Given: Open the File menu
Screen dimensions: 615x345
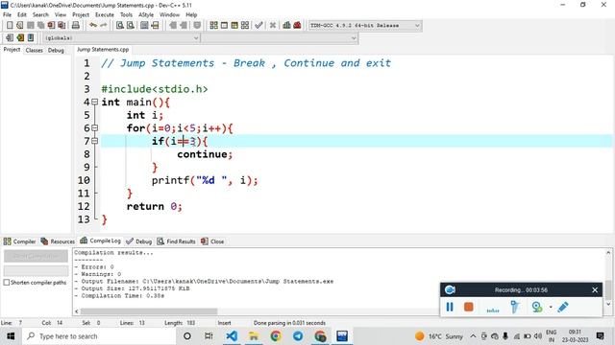Looking at the screenshot, I should pos(7,15).
